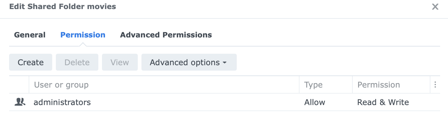
Task: Close the Edit Shared Folder dialog
Action: pos(435,7)
